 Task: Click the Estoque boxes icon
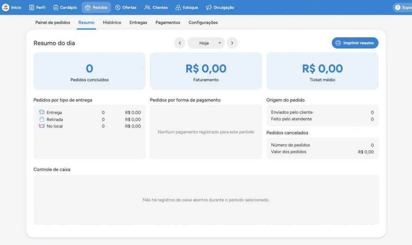(178, 7)
